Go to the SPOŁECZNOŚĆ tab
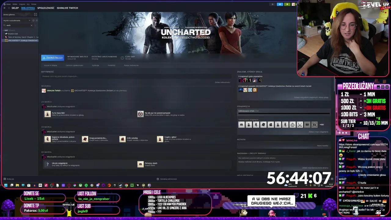 (46, 8)
